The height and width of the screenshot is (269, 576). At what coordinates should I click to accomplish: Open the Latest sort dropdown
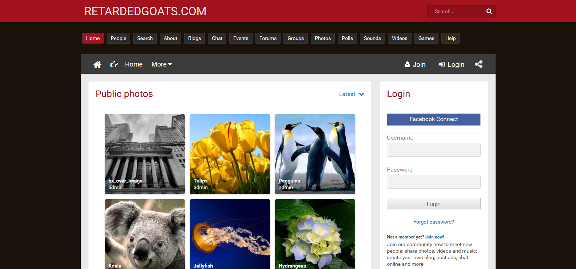coord(351,94)
